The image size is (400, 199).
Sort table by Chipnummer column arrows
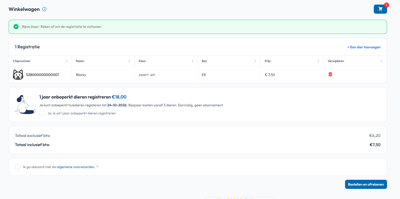click(66, 61)
